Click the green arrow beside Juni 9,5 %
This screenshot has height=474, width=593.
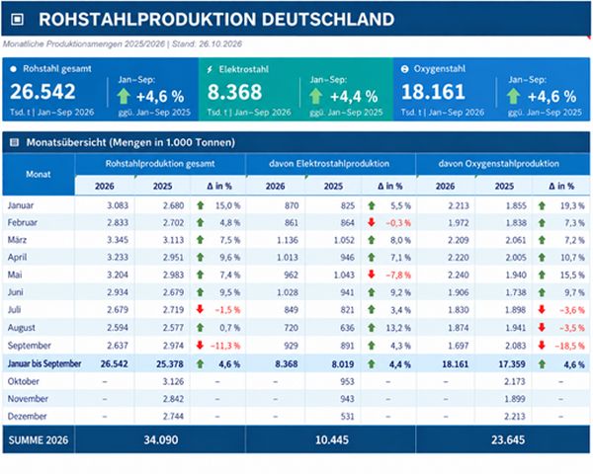pos(201,292)
